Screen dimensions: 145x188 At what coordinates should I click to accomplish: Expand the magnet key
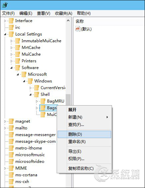pyautogui.click(x=5, y=121)
